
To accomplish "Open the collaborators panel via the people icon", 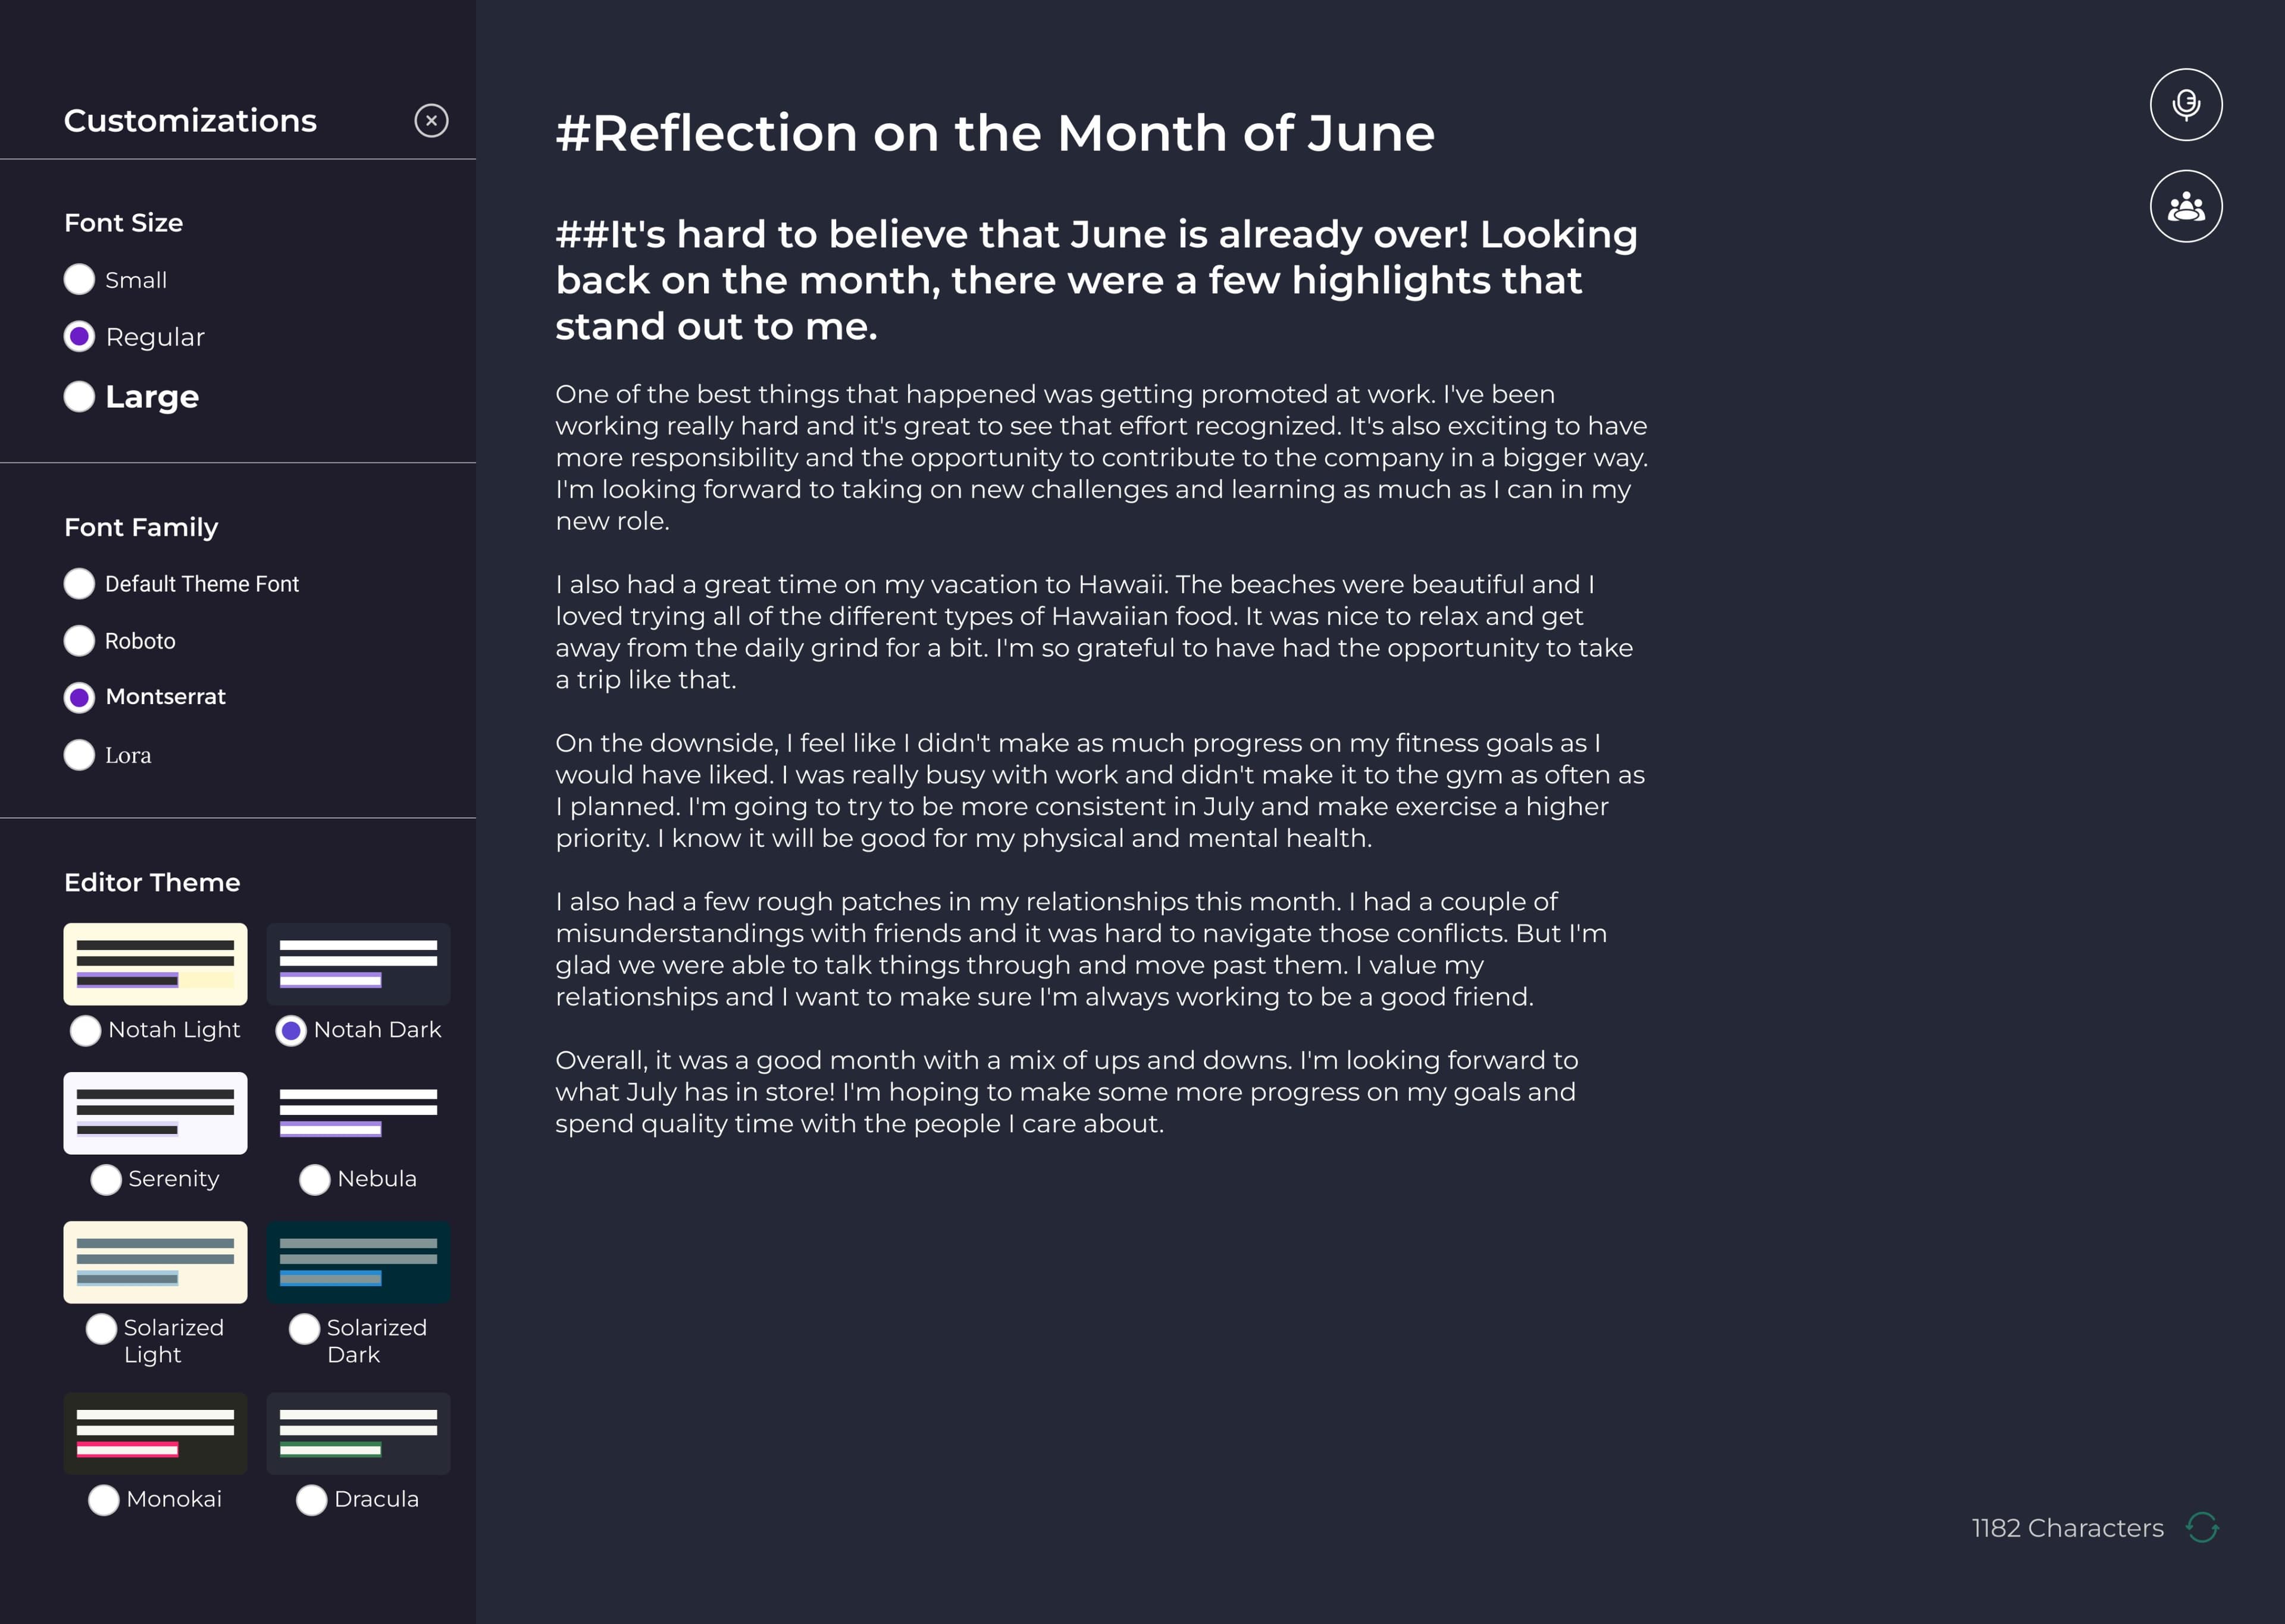I will (2186, 205).
